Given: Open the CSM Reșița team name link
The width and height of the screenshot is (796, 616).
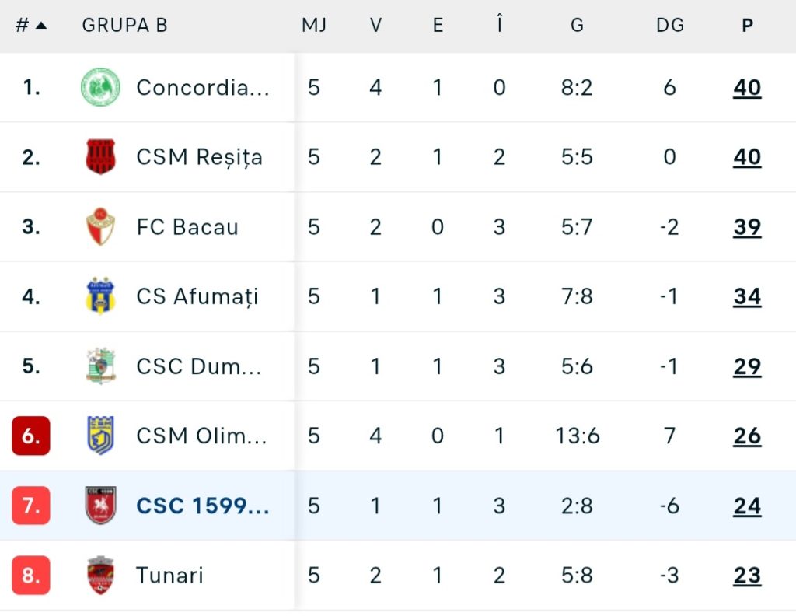Looking at the screenshot, I should click(199, 157).
